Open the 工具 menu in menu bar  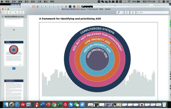pyautogui.click(x=39, y=2)
